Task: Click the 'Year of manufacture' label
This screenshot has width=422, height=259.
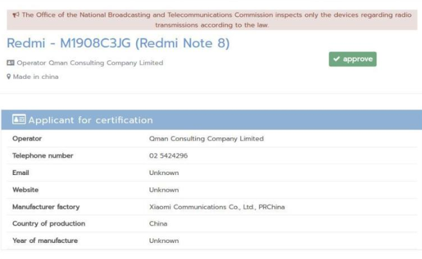Action: pyautogui.click(x=45, y=240)
